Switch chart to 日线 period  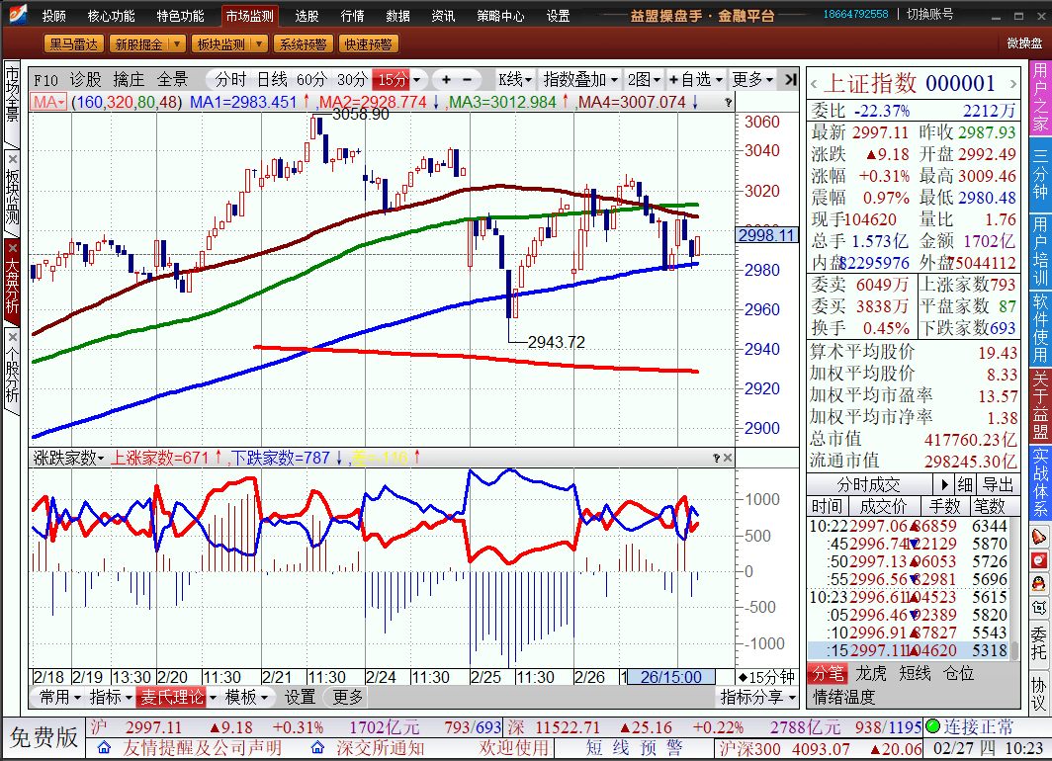pyautogui.click(x=273, y=80)
